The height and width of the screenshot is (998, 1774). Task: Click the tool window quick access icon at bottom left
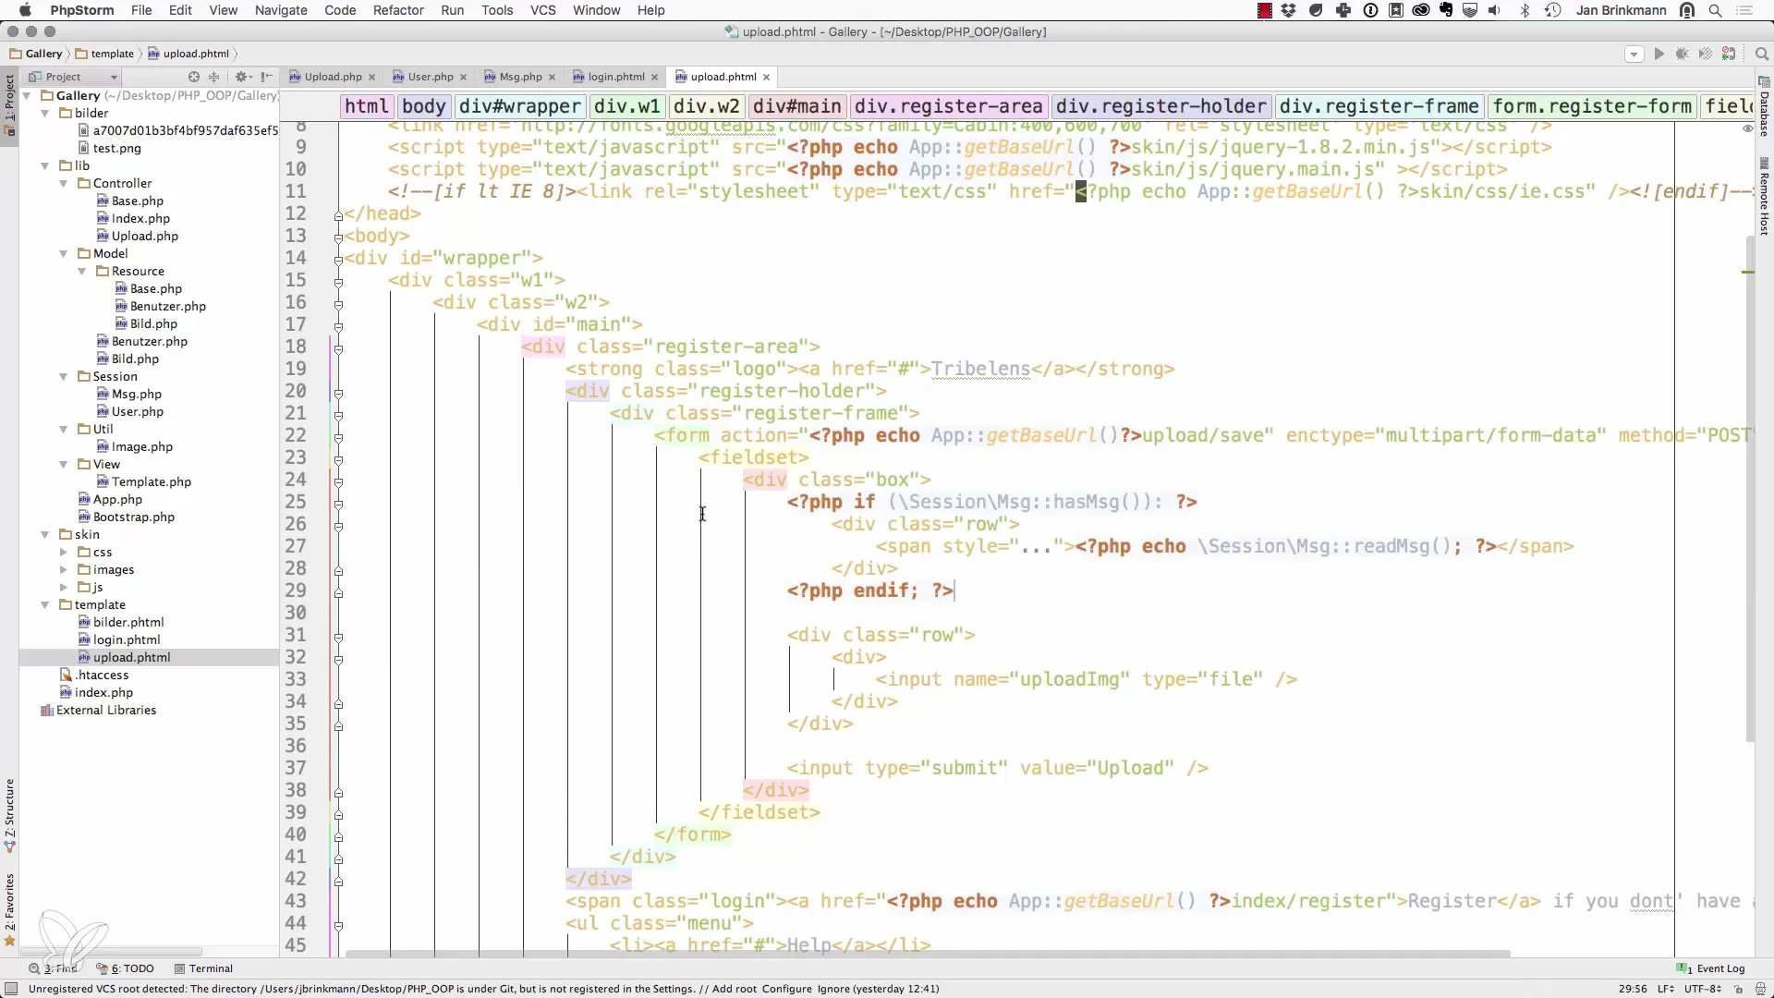click(11, 989)
